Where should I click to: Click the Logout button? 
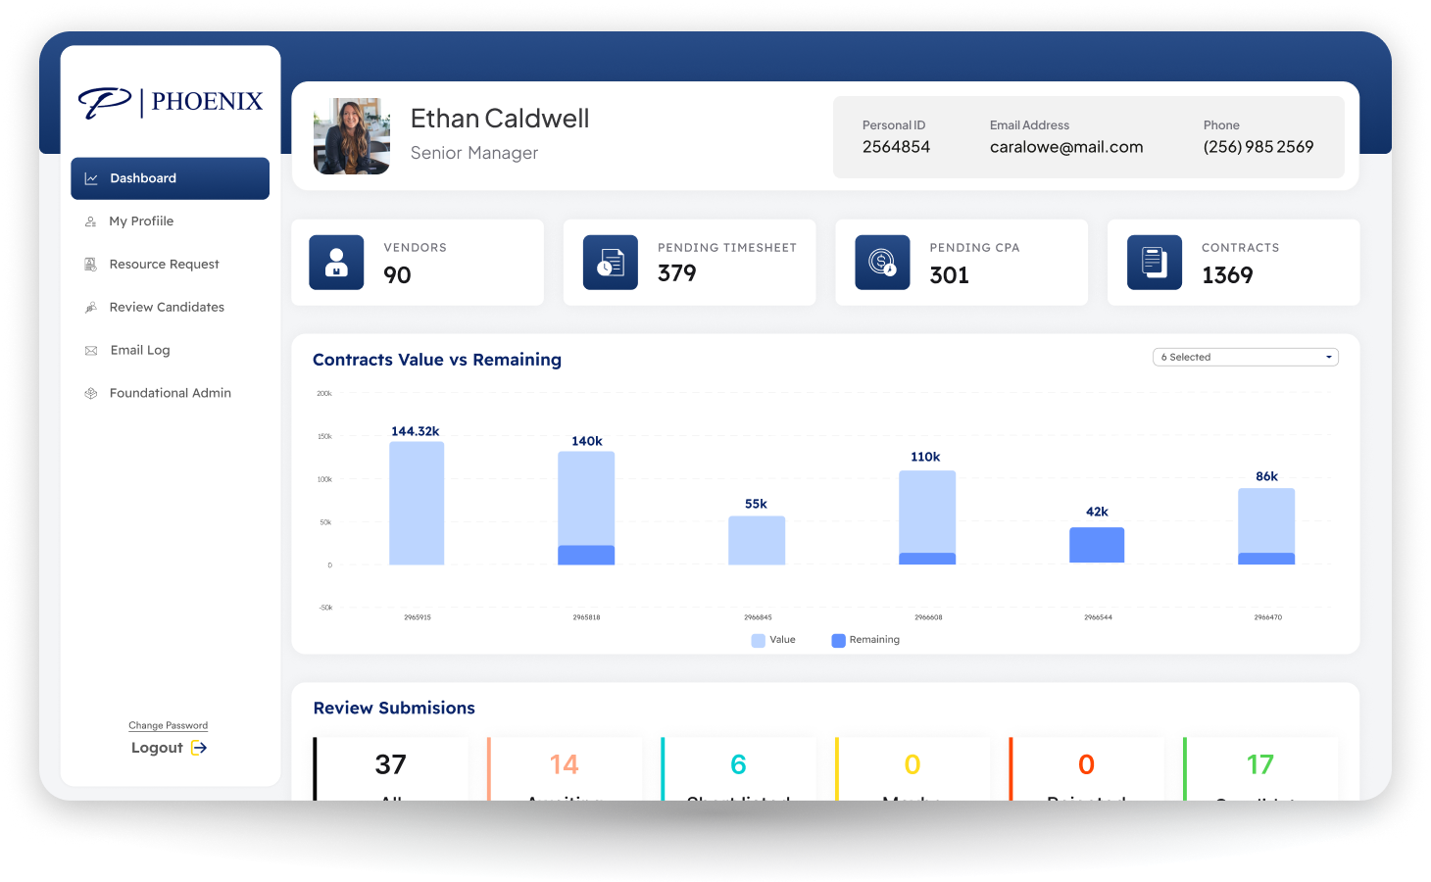[x=167, y=747]
